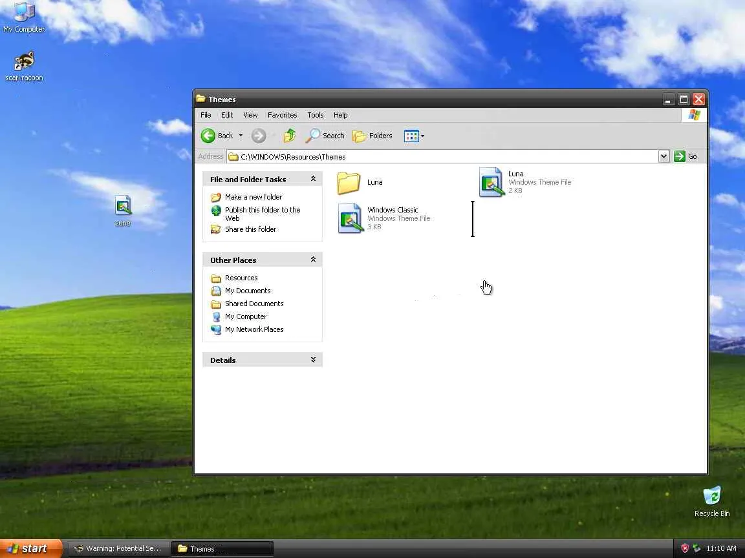Open the Search magnifier tool
Screen dimensions: 745x558
point(325,136)
